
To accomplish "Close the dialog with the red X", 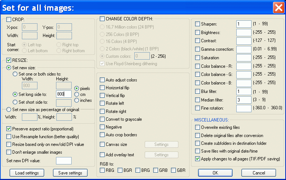I will coord(278,7).
